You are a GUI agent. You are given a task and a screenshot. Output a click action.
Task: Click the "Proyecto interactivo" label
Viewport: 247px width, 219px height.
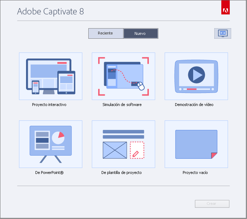point(49,105)
